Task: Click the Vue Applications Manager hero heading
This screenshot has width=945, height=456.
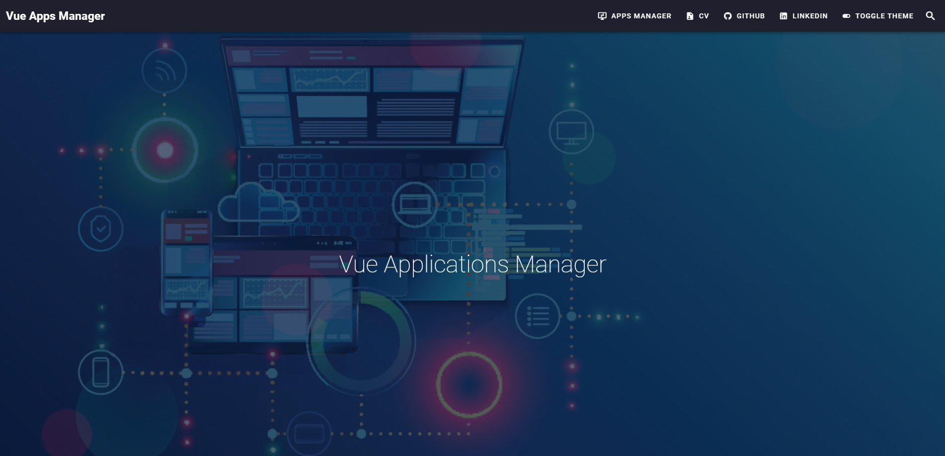Action: pos(472,264)
